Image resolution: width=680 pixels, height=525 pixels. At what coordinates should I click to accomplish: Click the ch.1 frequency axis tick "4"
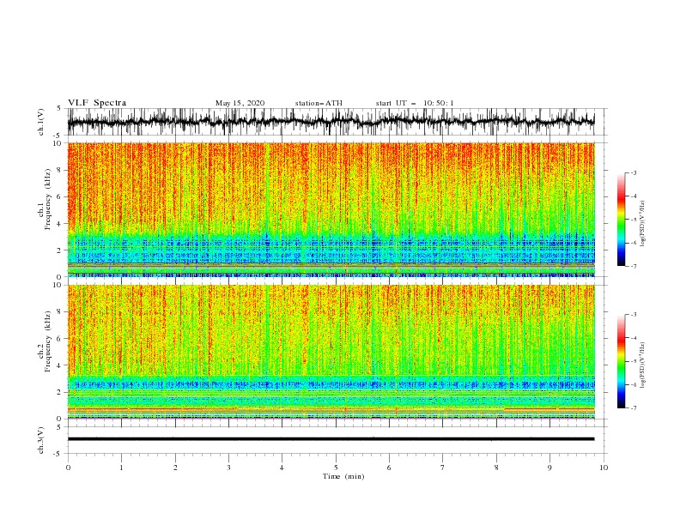click(59, 224)
